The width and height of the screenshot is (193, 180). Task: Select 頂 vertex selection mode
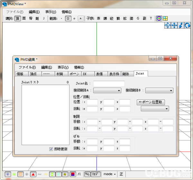(17, 19)
